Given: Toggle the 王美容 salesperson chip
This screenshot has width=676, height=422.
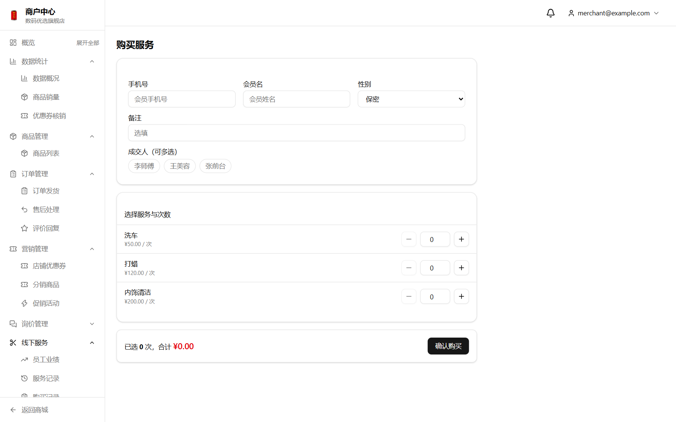Looking at the screenshot, I should pyautogui.click(x=180, y=166).
